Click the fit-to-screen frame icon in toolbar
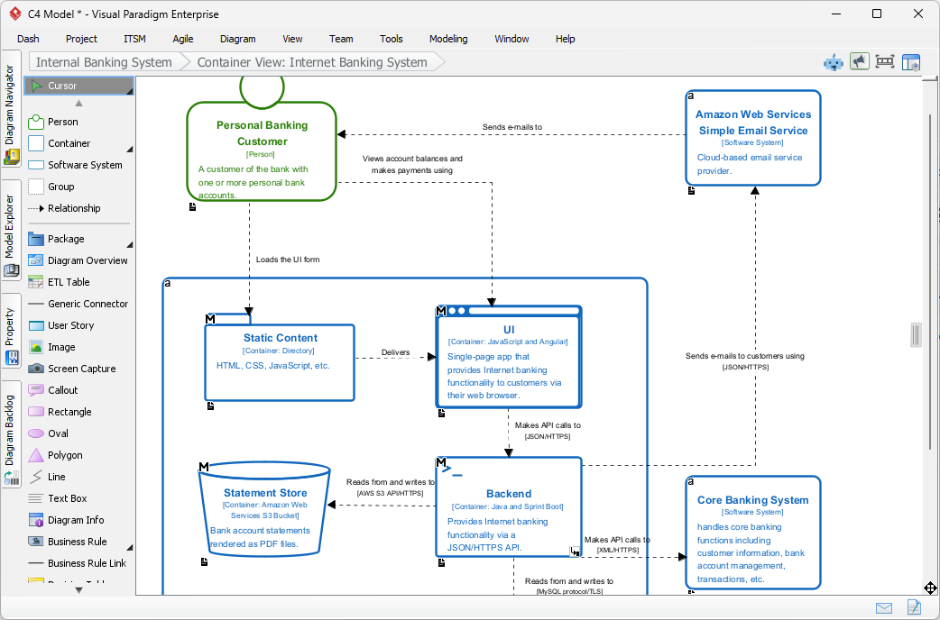The width and height of the screenshot is (940, 620). click(x=885, y=62)
